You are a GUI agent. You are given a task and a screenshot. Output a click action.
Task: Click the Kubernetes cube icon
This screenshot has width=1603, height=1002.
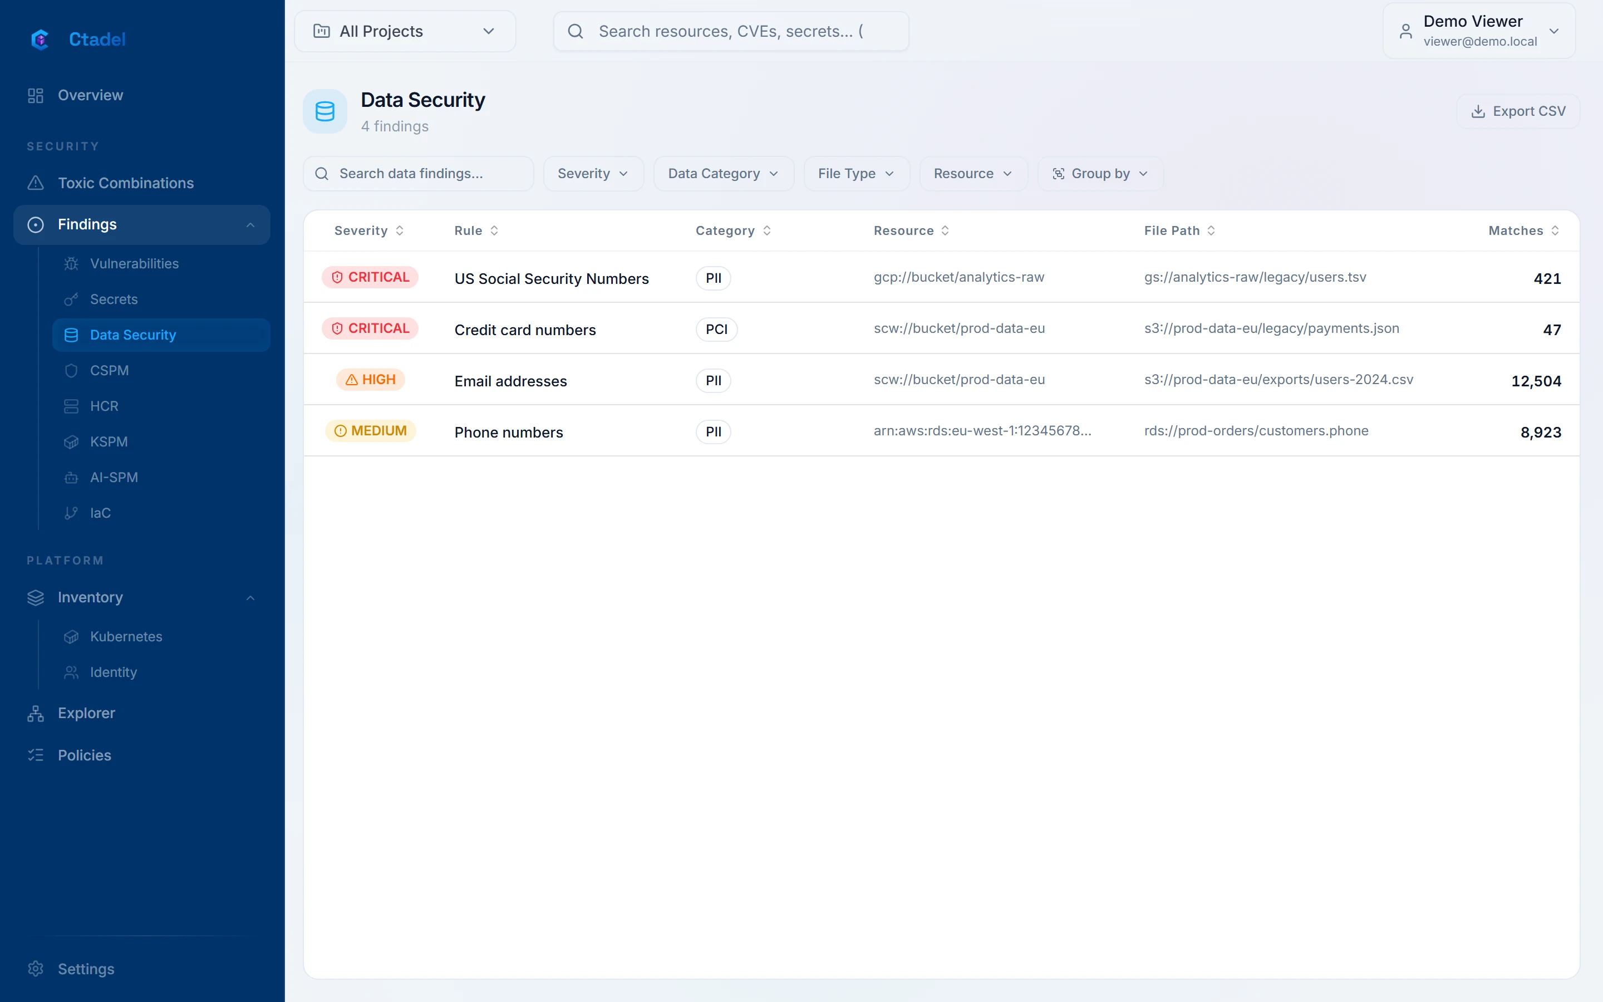[x=72, y=637]
